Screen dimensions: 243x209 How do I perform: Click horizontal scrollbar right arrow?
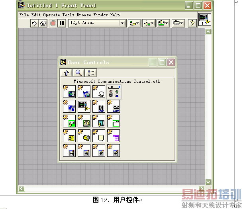pyautogui.click(x=202, y=188)
